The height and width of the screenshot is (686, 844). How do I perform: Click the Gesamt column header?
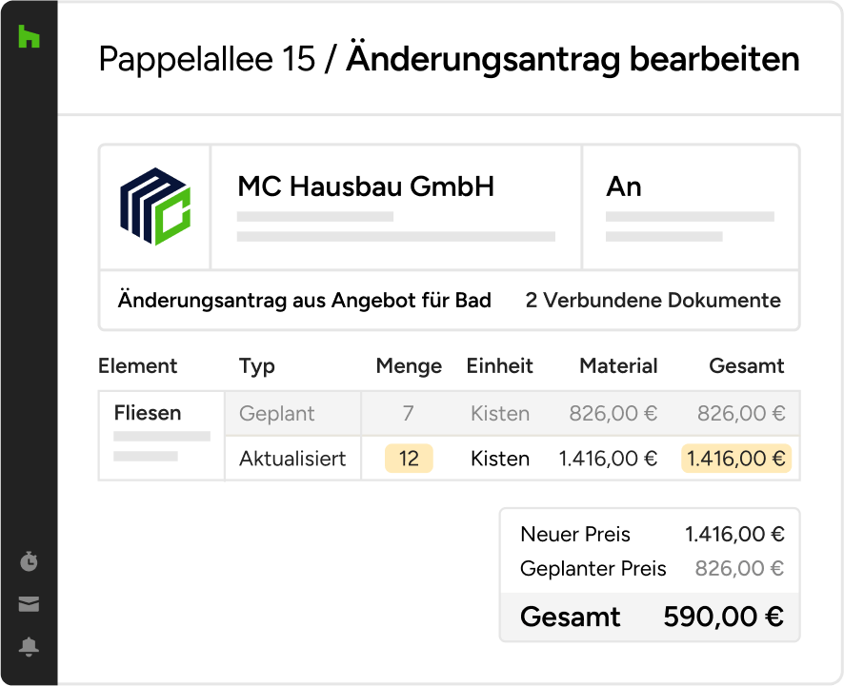[747, 366]
